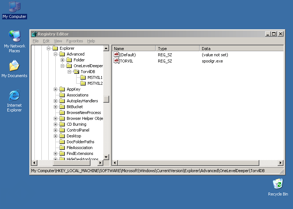
Task: Open the Help menu
Action: pos(91,41)
